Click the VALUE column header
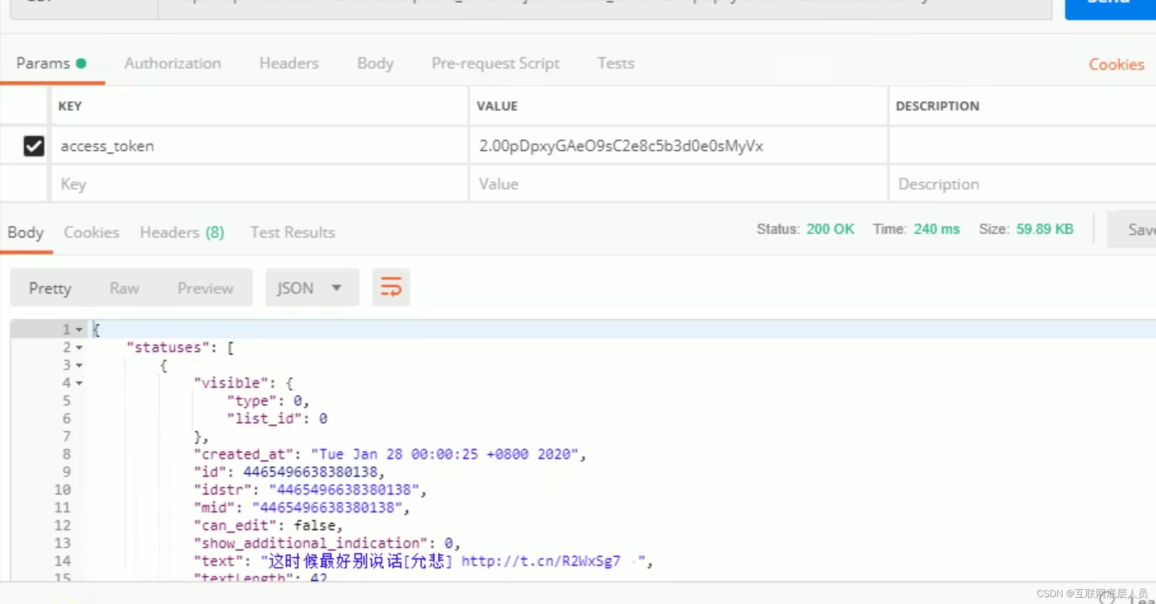 [x=497, y=106]
